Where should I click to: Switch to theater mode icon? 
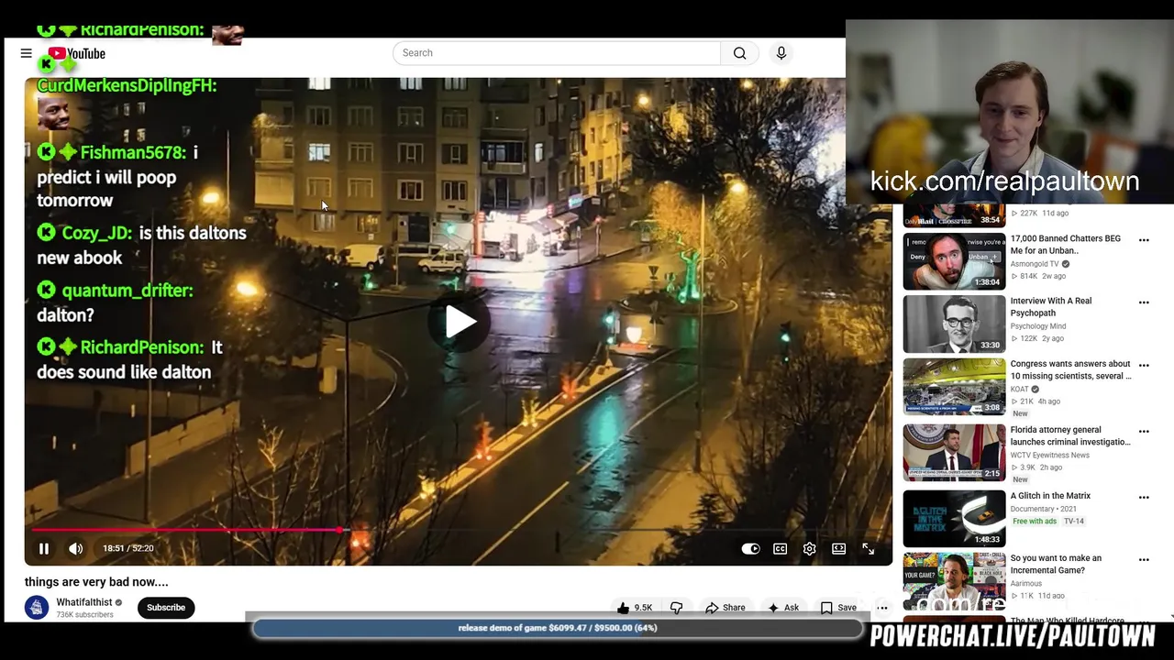[x=838, y=548]
